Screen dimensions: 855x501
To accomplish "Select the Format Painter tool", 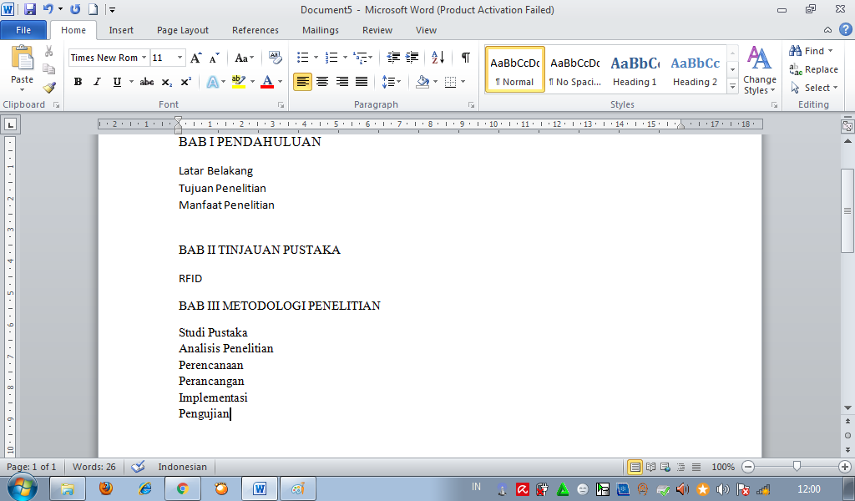I will pos(49,86).
